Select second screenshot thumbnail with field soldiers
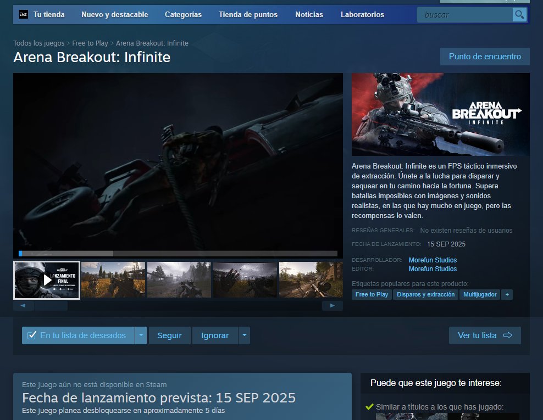Viewport: 543px width, 420px height. (x=113, y=279)
